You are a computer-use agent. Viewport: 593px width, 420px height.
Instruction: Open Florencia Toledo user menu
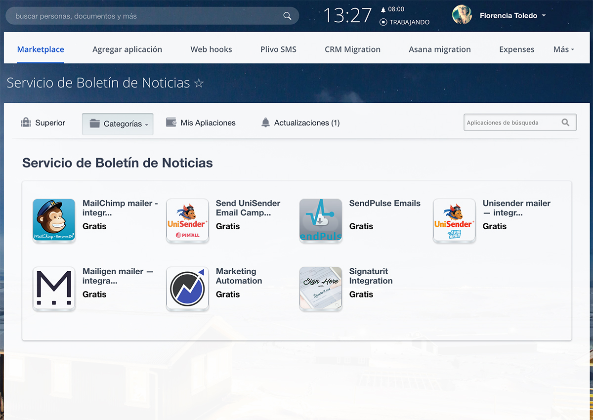(512, 16)
